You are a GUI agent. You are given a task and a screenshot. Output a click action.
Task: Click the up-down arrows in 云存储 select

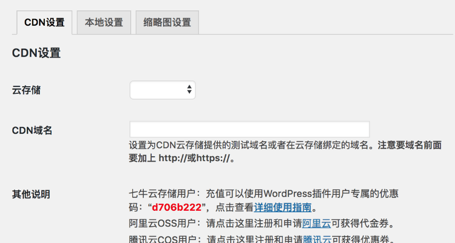[189, 90]
